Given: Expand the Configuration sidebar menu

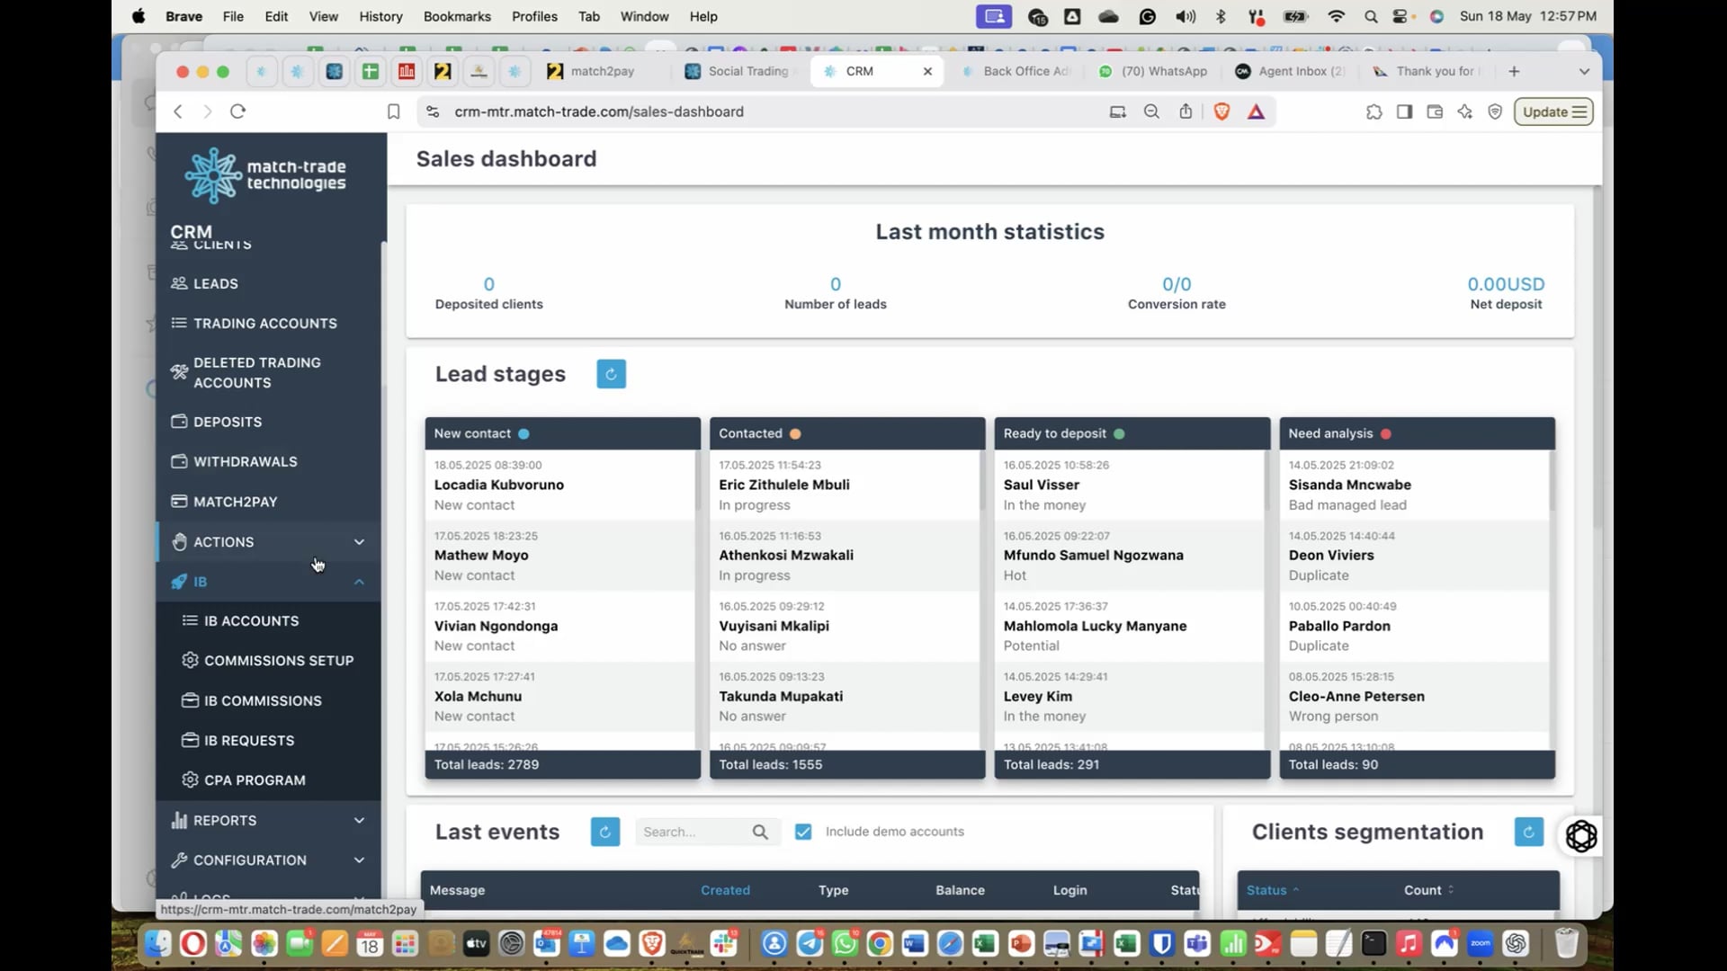Looking at the screenshot, I should click(x=268, y=860).
